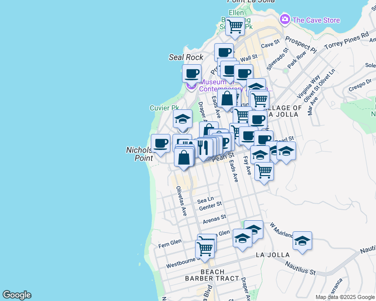Open the coffee marker just right of Seal Rock label
The width and height of the screenshot is (376, 301).
click(x=224, y=52)
